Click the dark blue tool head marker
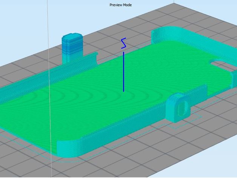 pos(123,64)
